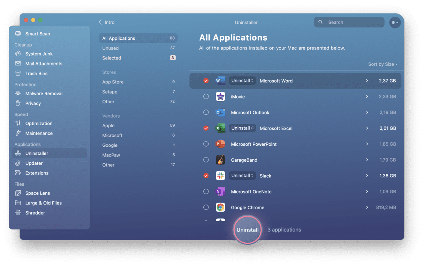Screen dimensions: 424x266
Task: Select the Microsoft PowerPoint checkbox
Action: click(206, 144)
